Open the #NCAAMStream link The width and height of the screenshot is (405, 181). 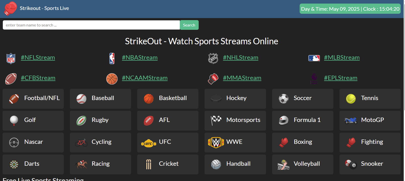[x=145, y=78]
